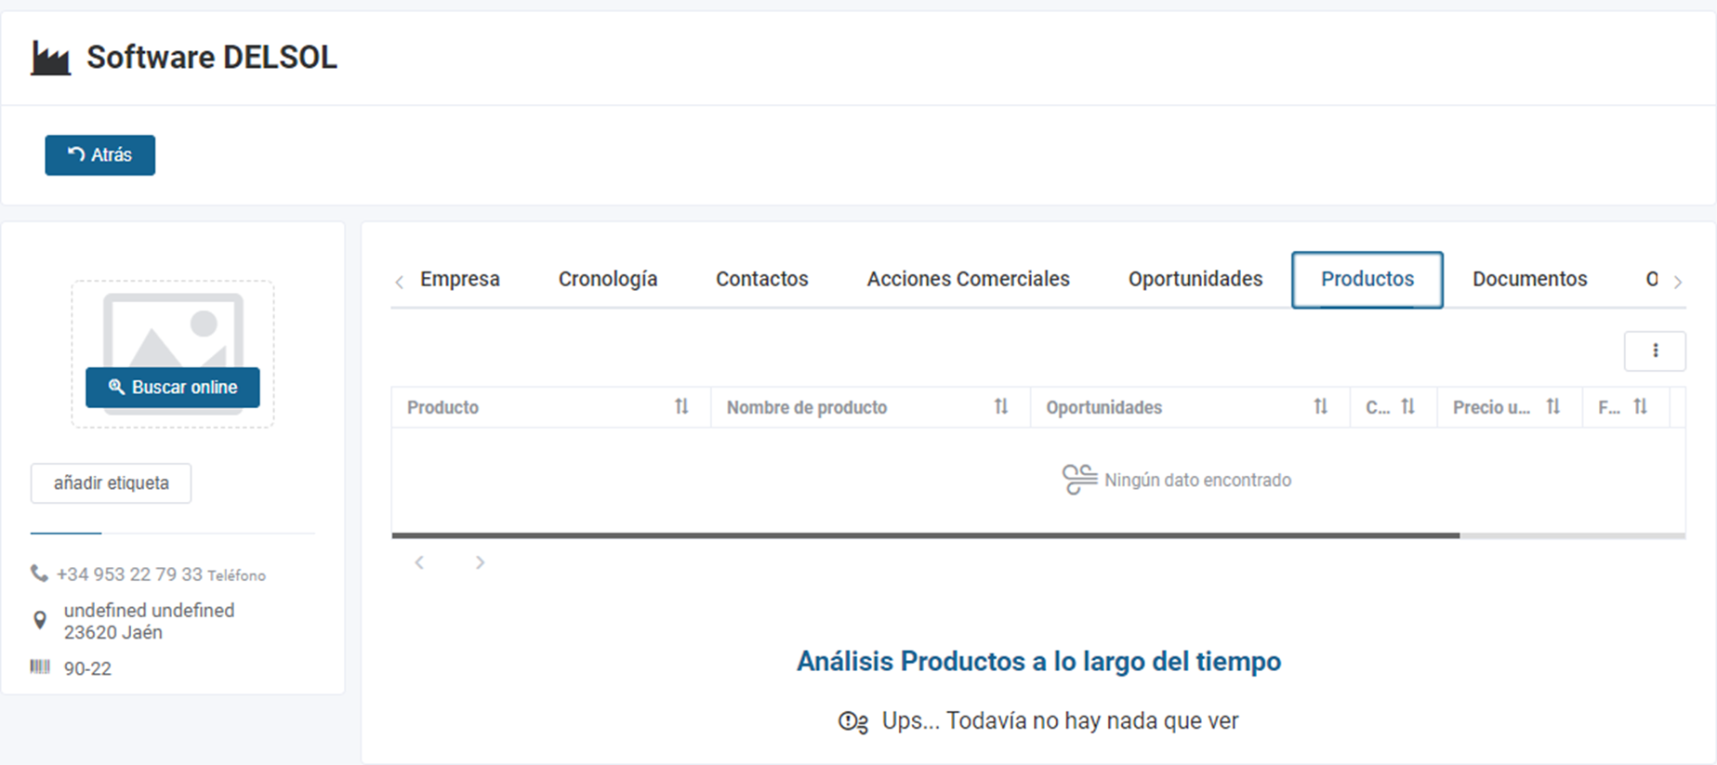Click the location pin icon beside Jaén address
Viewport: 1717px width, 765px height.
click(x=40, y=620)
